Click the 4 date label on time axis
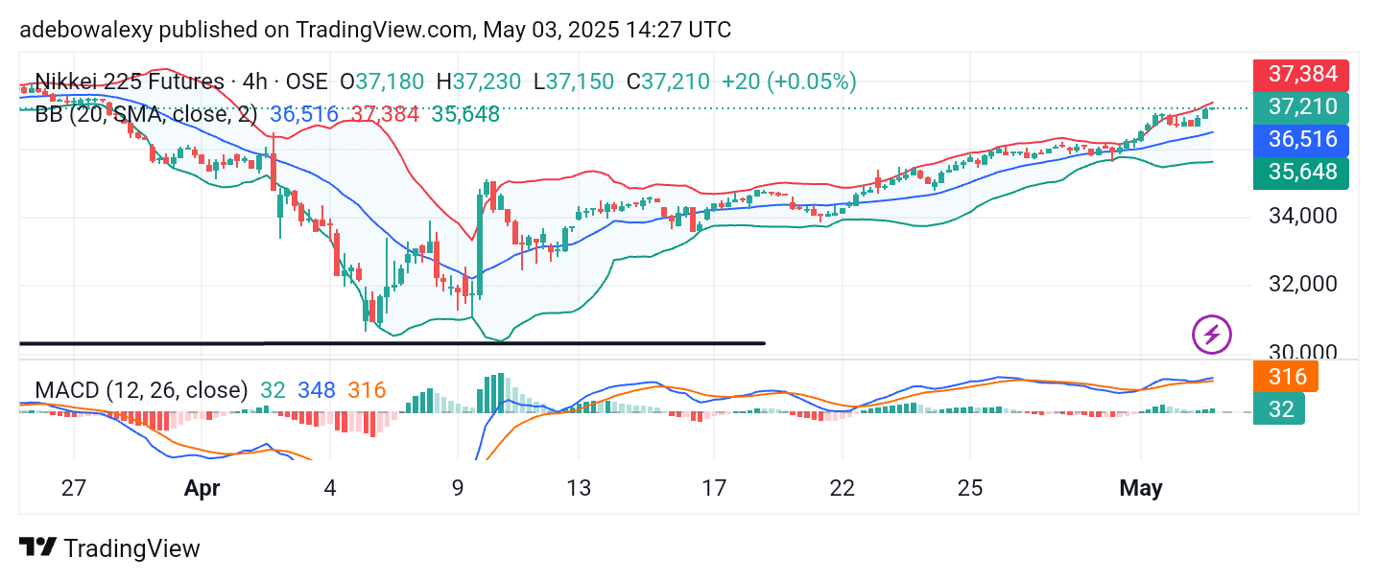 coord(330,488)
